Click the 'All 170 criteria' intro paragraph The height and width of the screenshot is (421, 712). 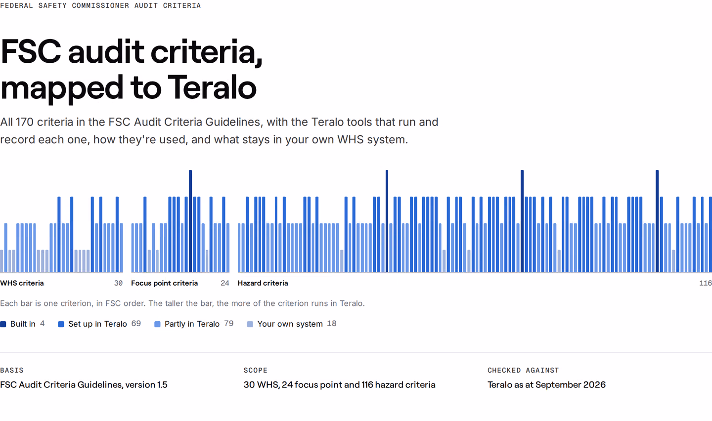(x=219, y=131)
